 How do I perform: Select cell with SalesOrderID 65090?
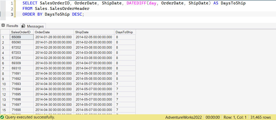point(22,42)
